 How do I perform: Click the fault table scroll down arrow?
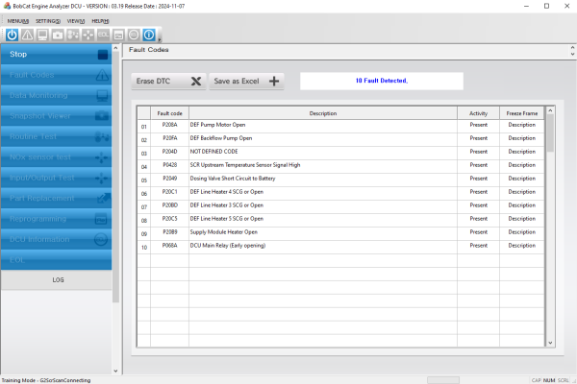(x=550, y=343)
